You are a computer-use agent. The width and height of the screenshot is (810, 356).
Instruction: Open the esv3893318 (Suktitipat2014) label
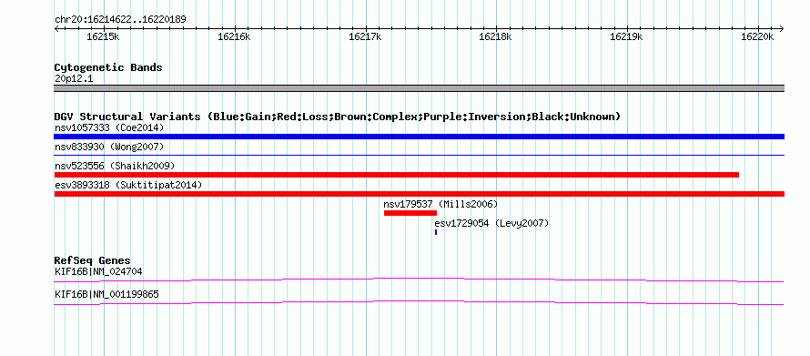pos(128,185)
